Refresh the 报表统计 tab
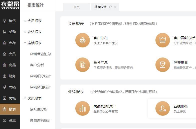This screenshot has width=196, height=129. 111,7
